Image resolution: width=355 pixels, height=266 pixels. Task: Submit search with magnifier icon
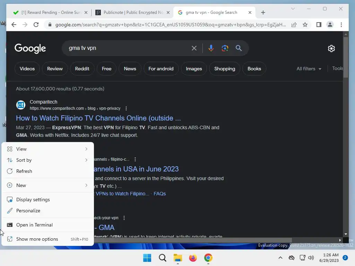tap(239, 48)
